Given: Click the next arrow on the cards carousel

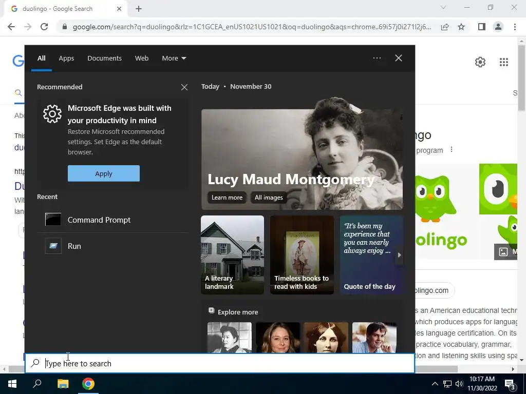Looking at the screenshot, I should pyautogui.click(x=399, y=255).
